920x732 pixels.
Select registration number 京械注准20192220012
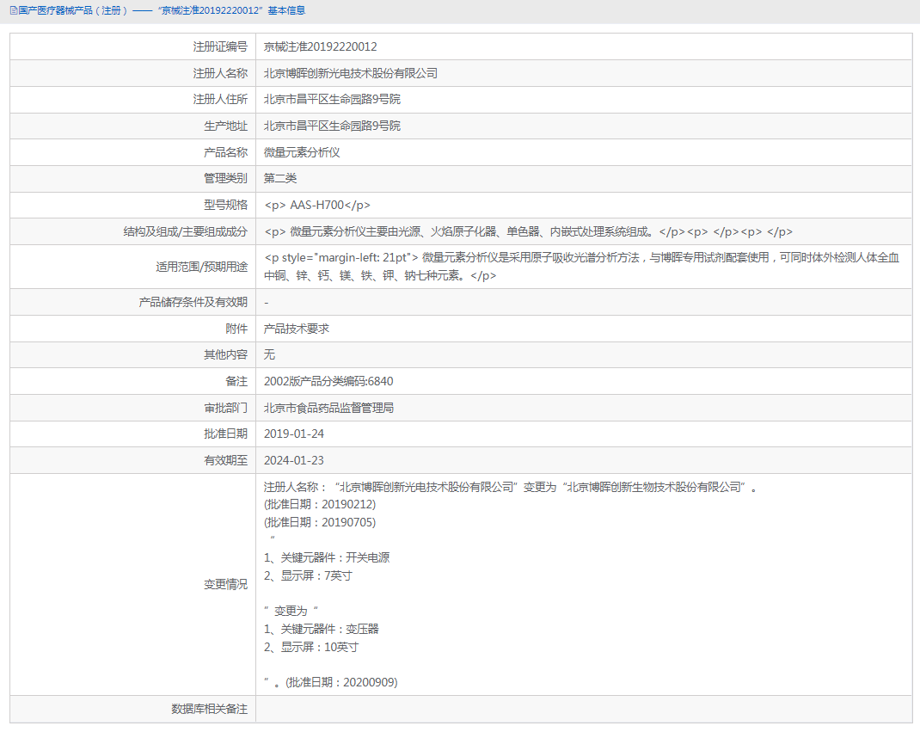tap(321, 47)
